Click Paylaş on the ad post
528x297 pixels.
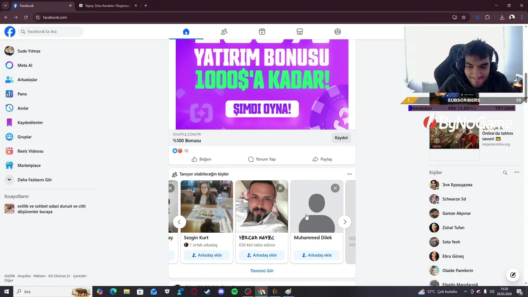(x=322, y=159)
